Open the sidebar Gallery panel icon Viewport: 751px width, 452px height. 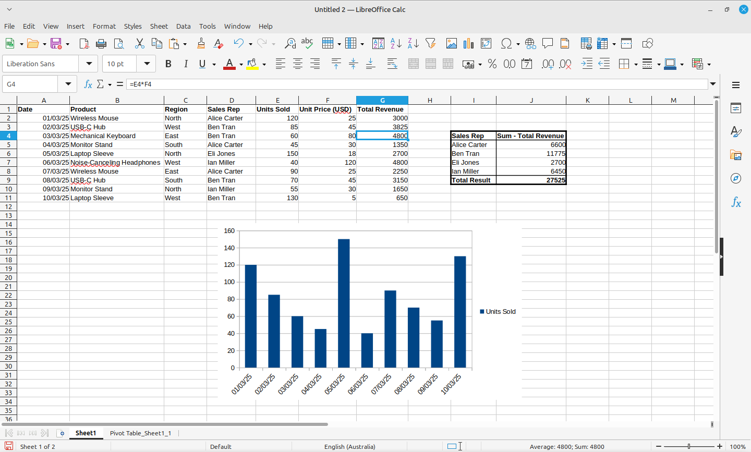736,155
